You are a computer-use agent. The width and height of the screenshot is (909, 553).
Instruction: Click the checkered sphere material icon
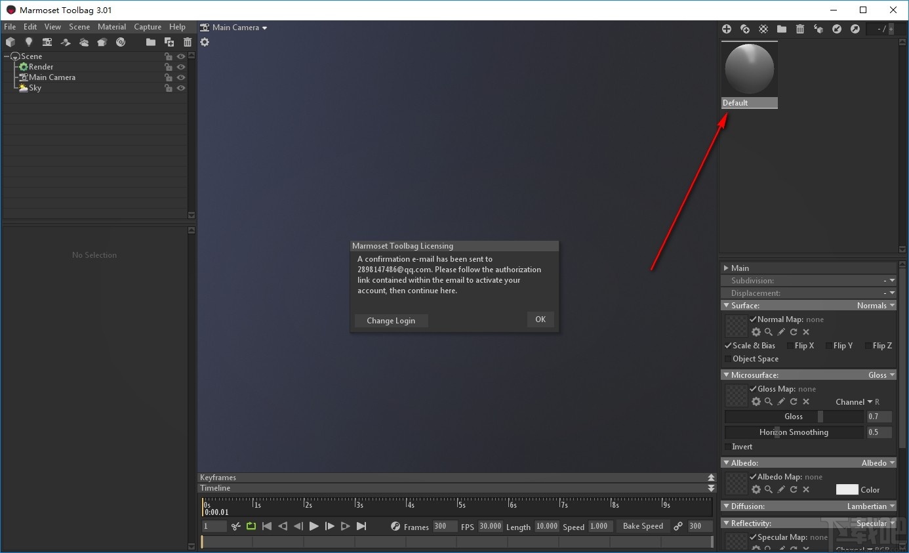[763, 29]
